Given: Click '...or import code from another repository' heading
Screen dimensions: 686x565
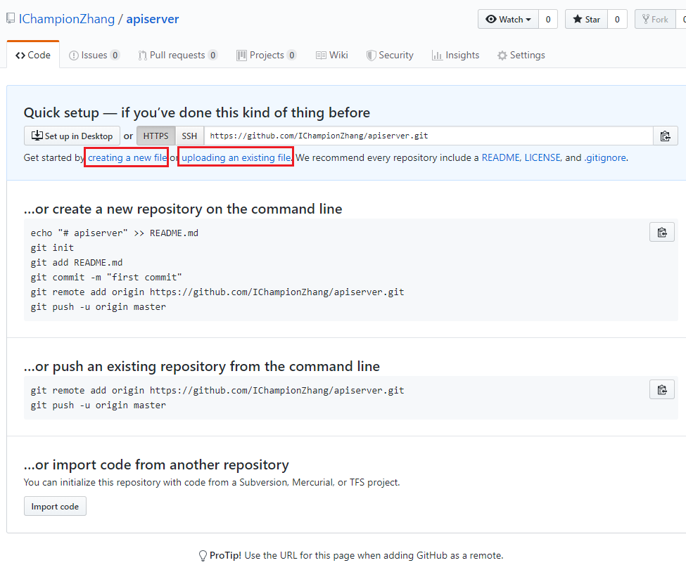Looking at the screenshot, I should click(156, 465).
